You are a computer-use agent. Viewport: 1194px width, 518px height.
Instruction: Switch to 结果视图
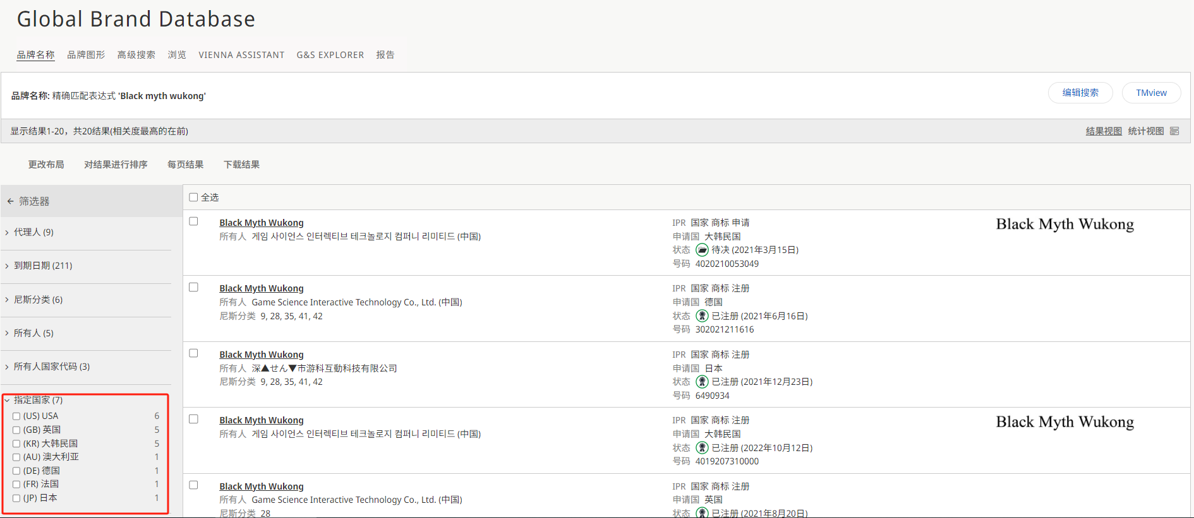point(1104,131)
